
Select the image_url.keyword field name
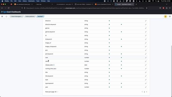[x=51, y=47]
